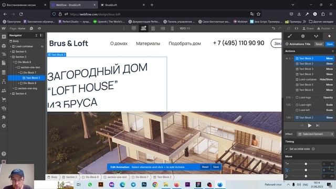The width and height of the screenshot is (336, 189).
Task: Reset animation in the right panel header
Action: pos(319,44)
